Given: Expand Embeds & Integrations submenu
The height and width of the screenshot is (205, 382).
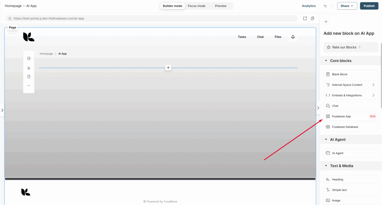Looking at the screenshot, I should tap(373, 95).
